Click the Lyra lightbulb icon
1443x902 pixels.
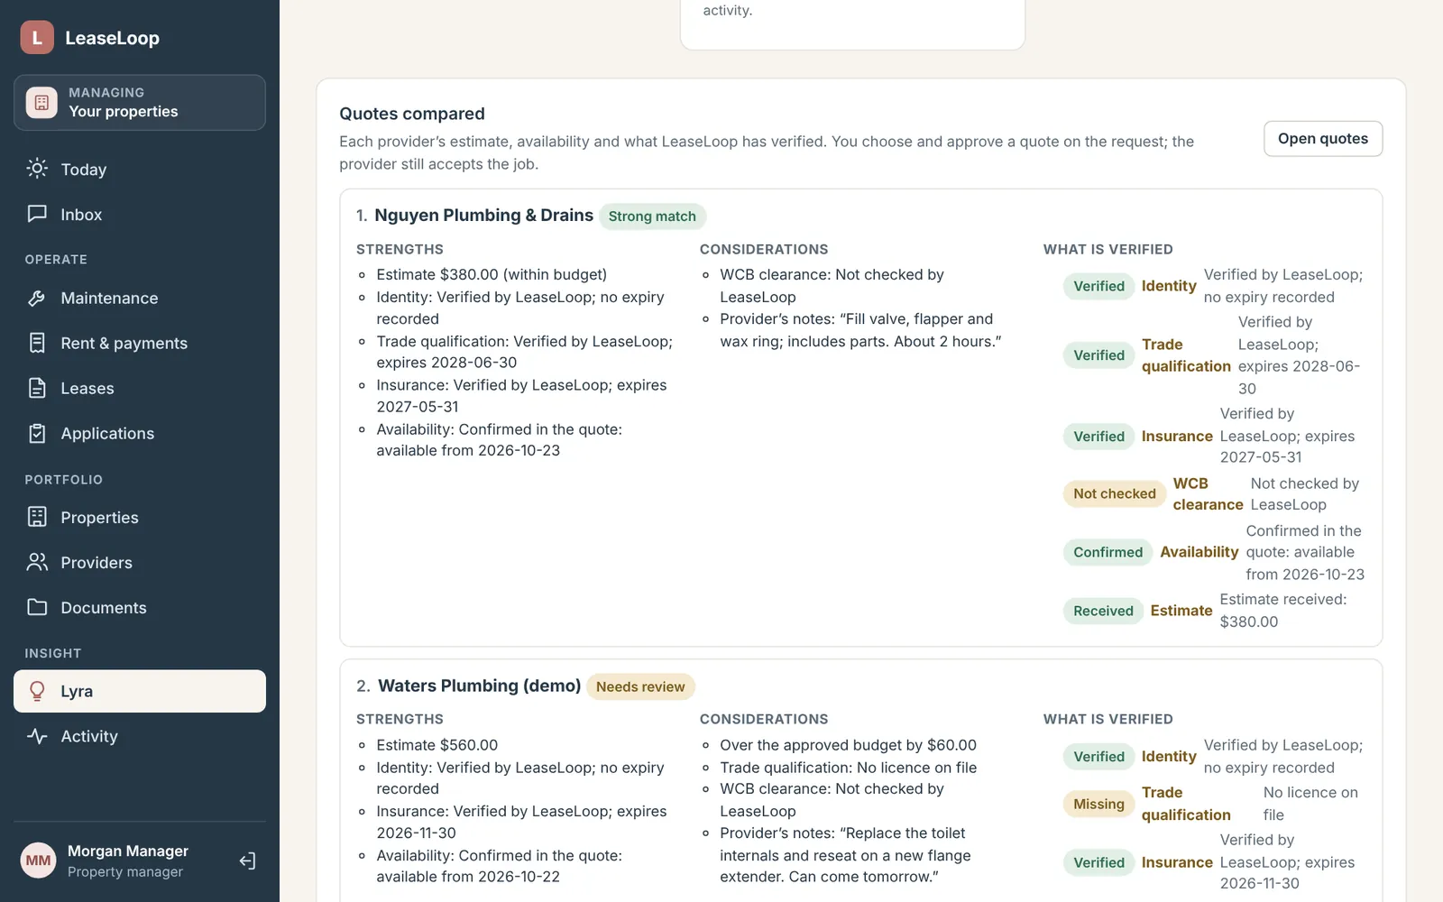pyautogui.click(x=37, y=691)
